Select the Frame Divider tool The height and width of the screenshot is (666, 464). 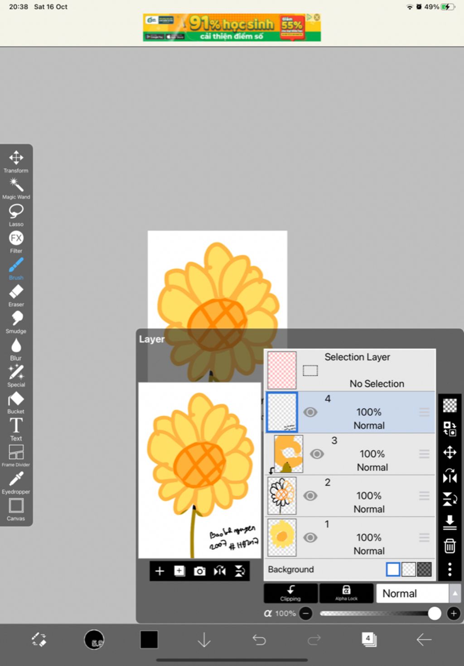pos(16,456)
